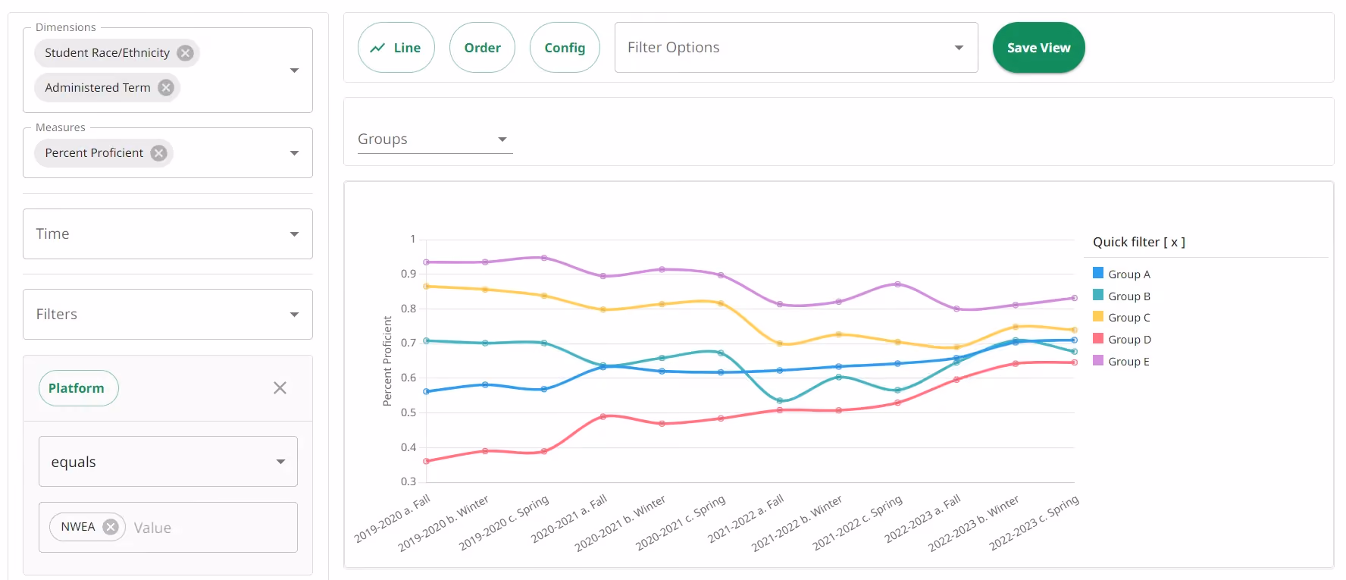Open the Groups dropdown
Screen dimensions: 1346x580
(435, 140)
